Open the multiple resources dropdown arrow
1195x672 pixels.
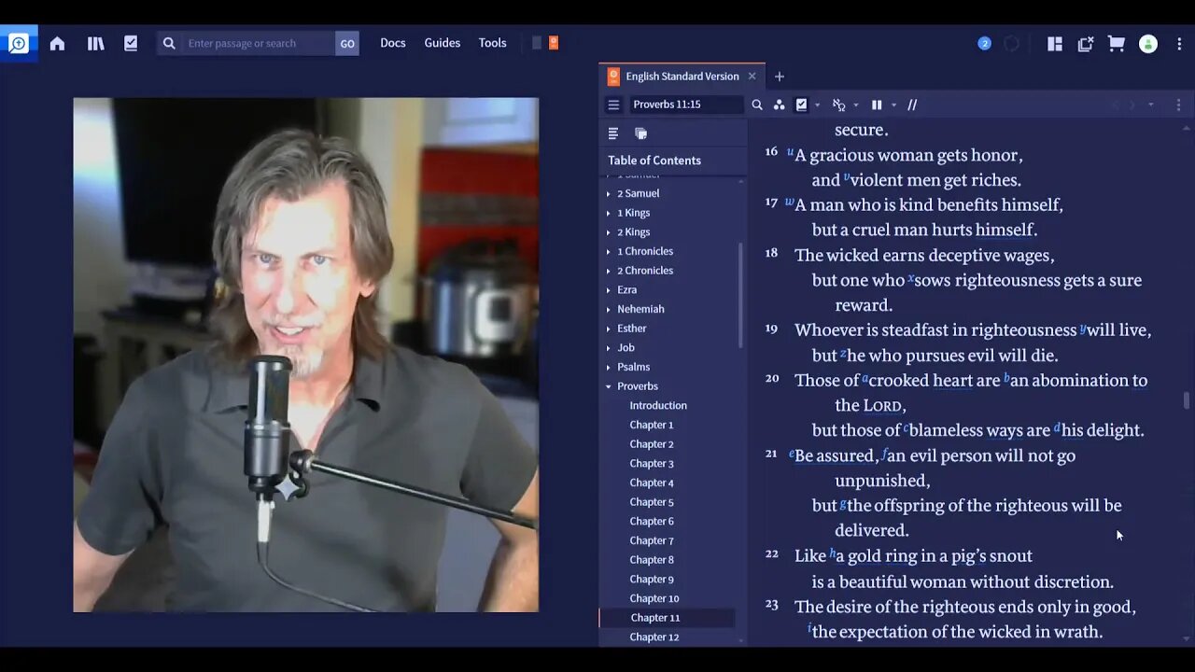[x=893, y=105]
